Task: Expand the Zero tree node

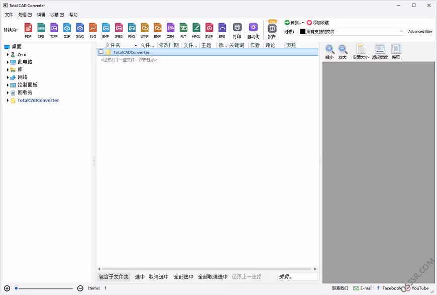Action: [x=8, y=55]
